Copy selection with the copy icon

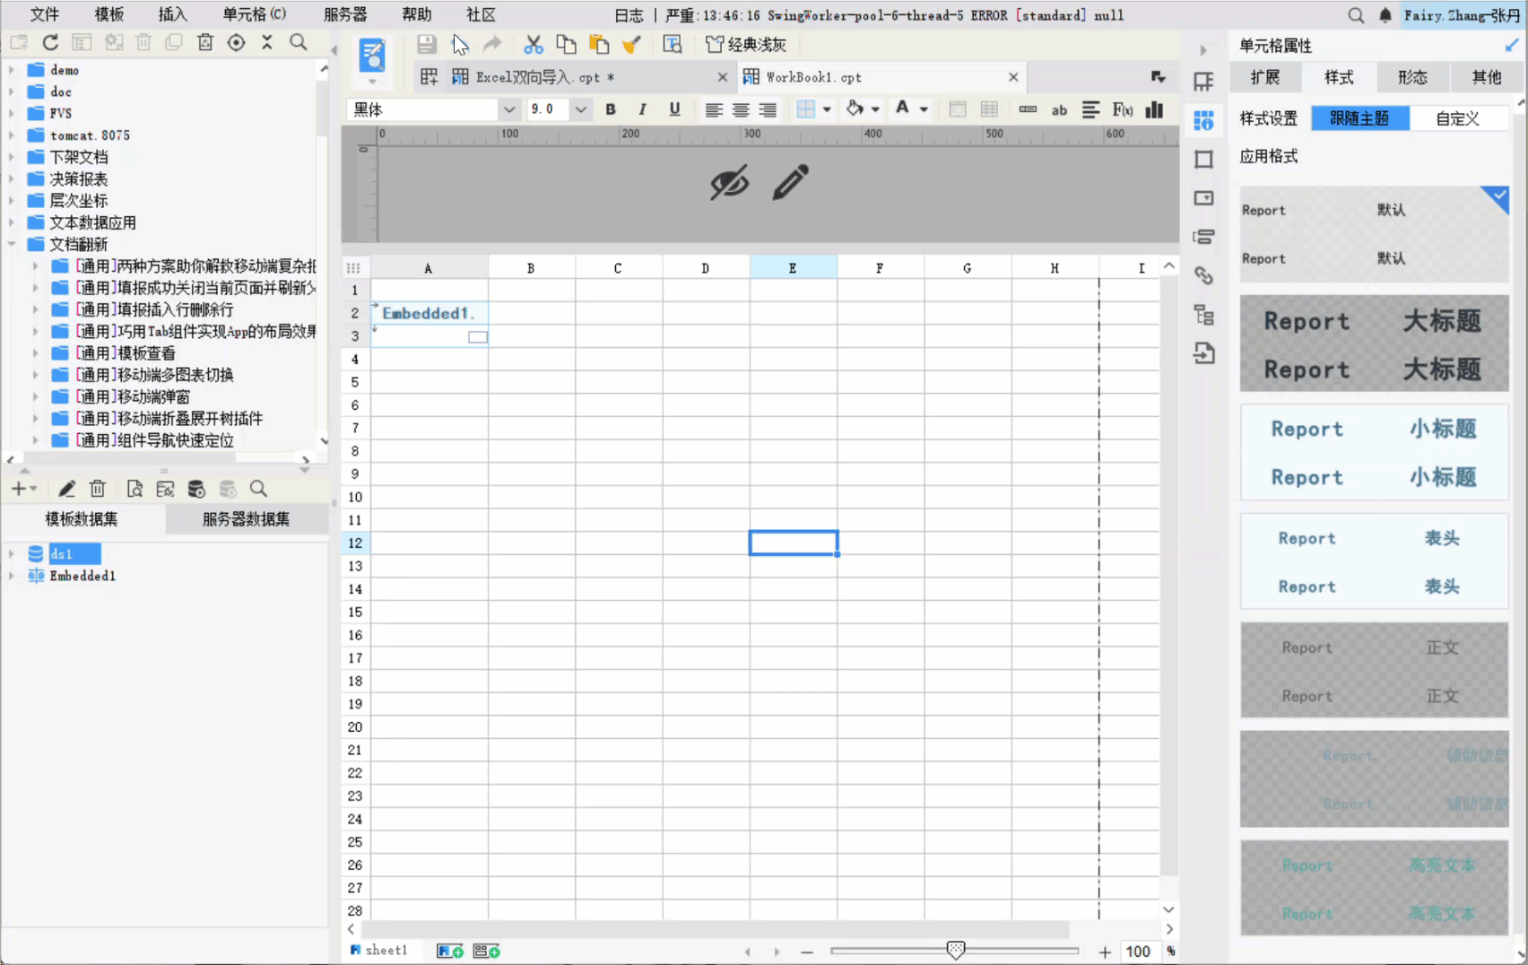[566, 44]
